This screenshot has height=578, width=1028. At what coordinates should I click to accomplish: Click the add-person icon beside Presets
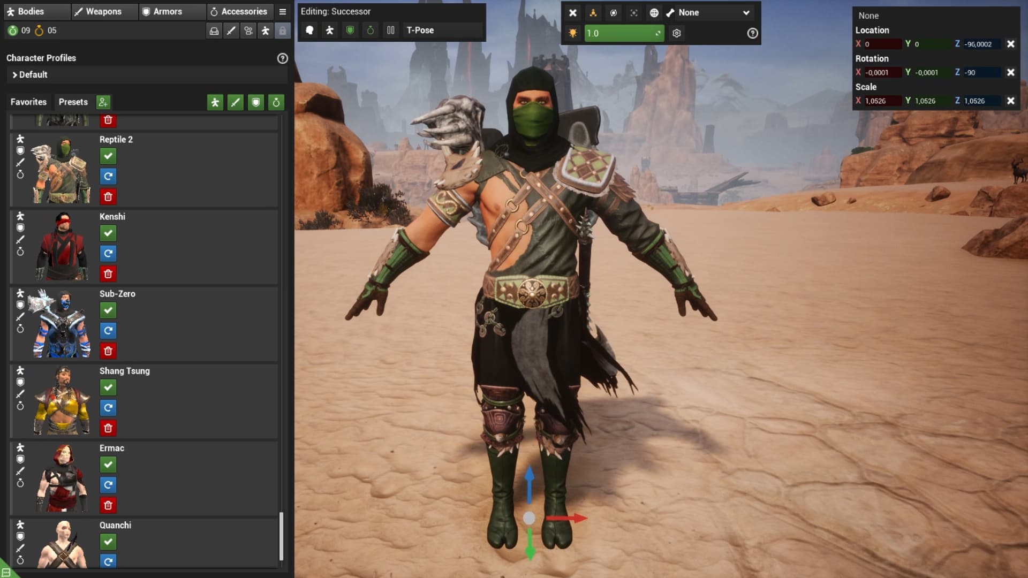(103, 102)
